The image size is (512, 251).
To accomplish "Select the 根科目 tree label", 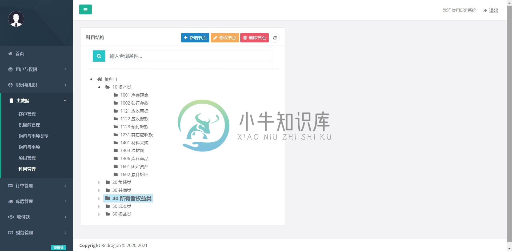I will (x=111, y=79).
